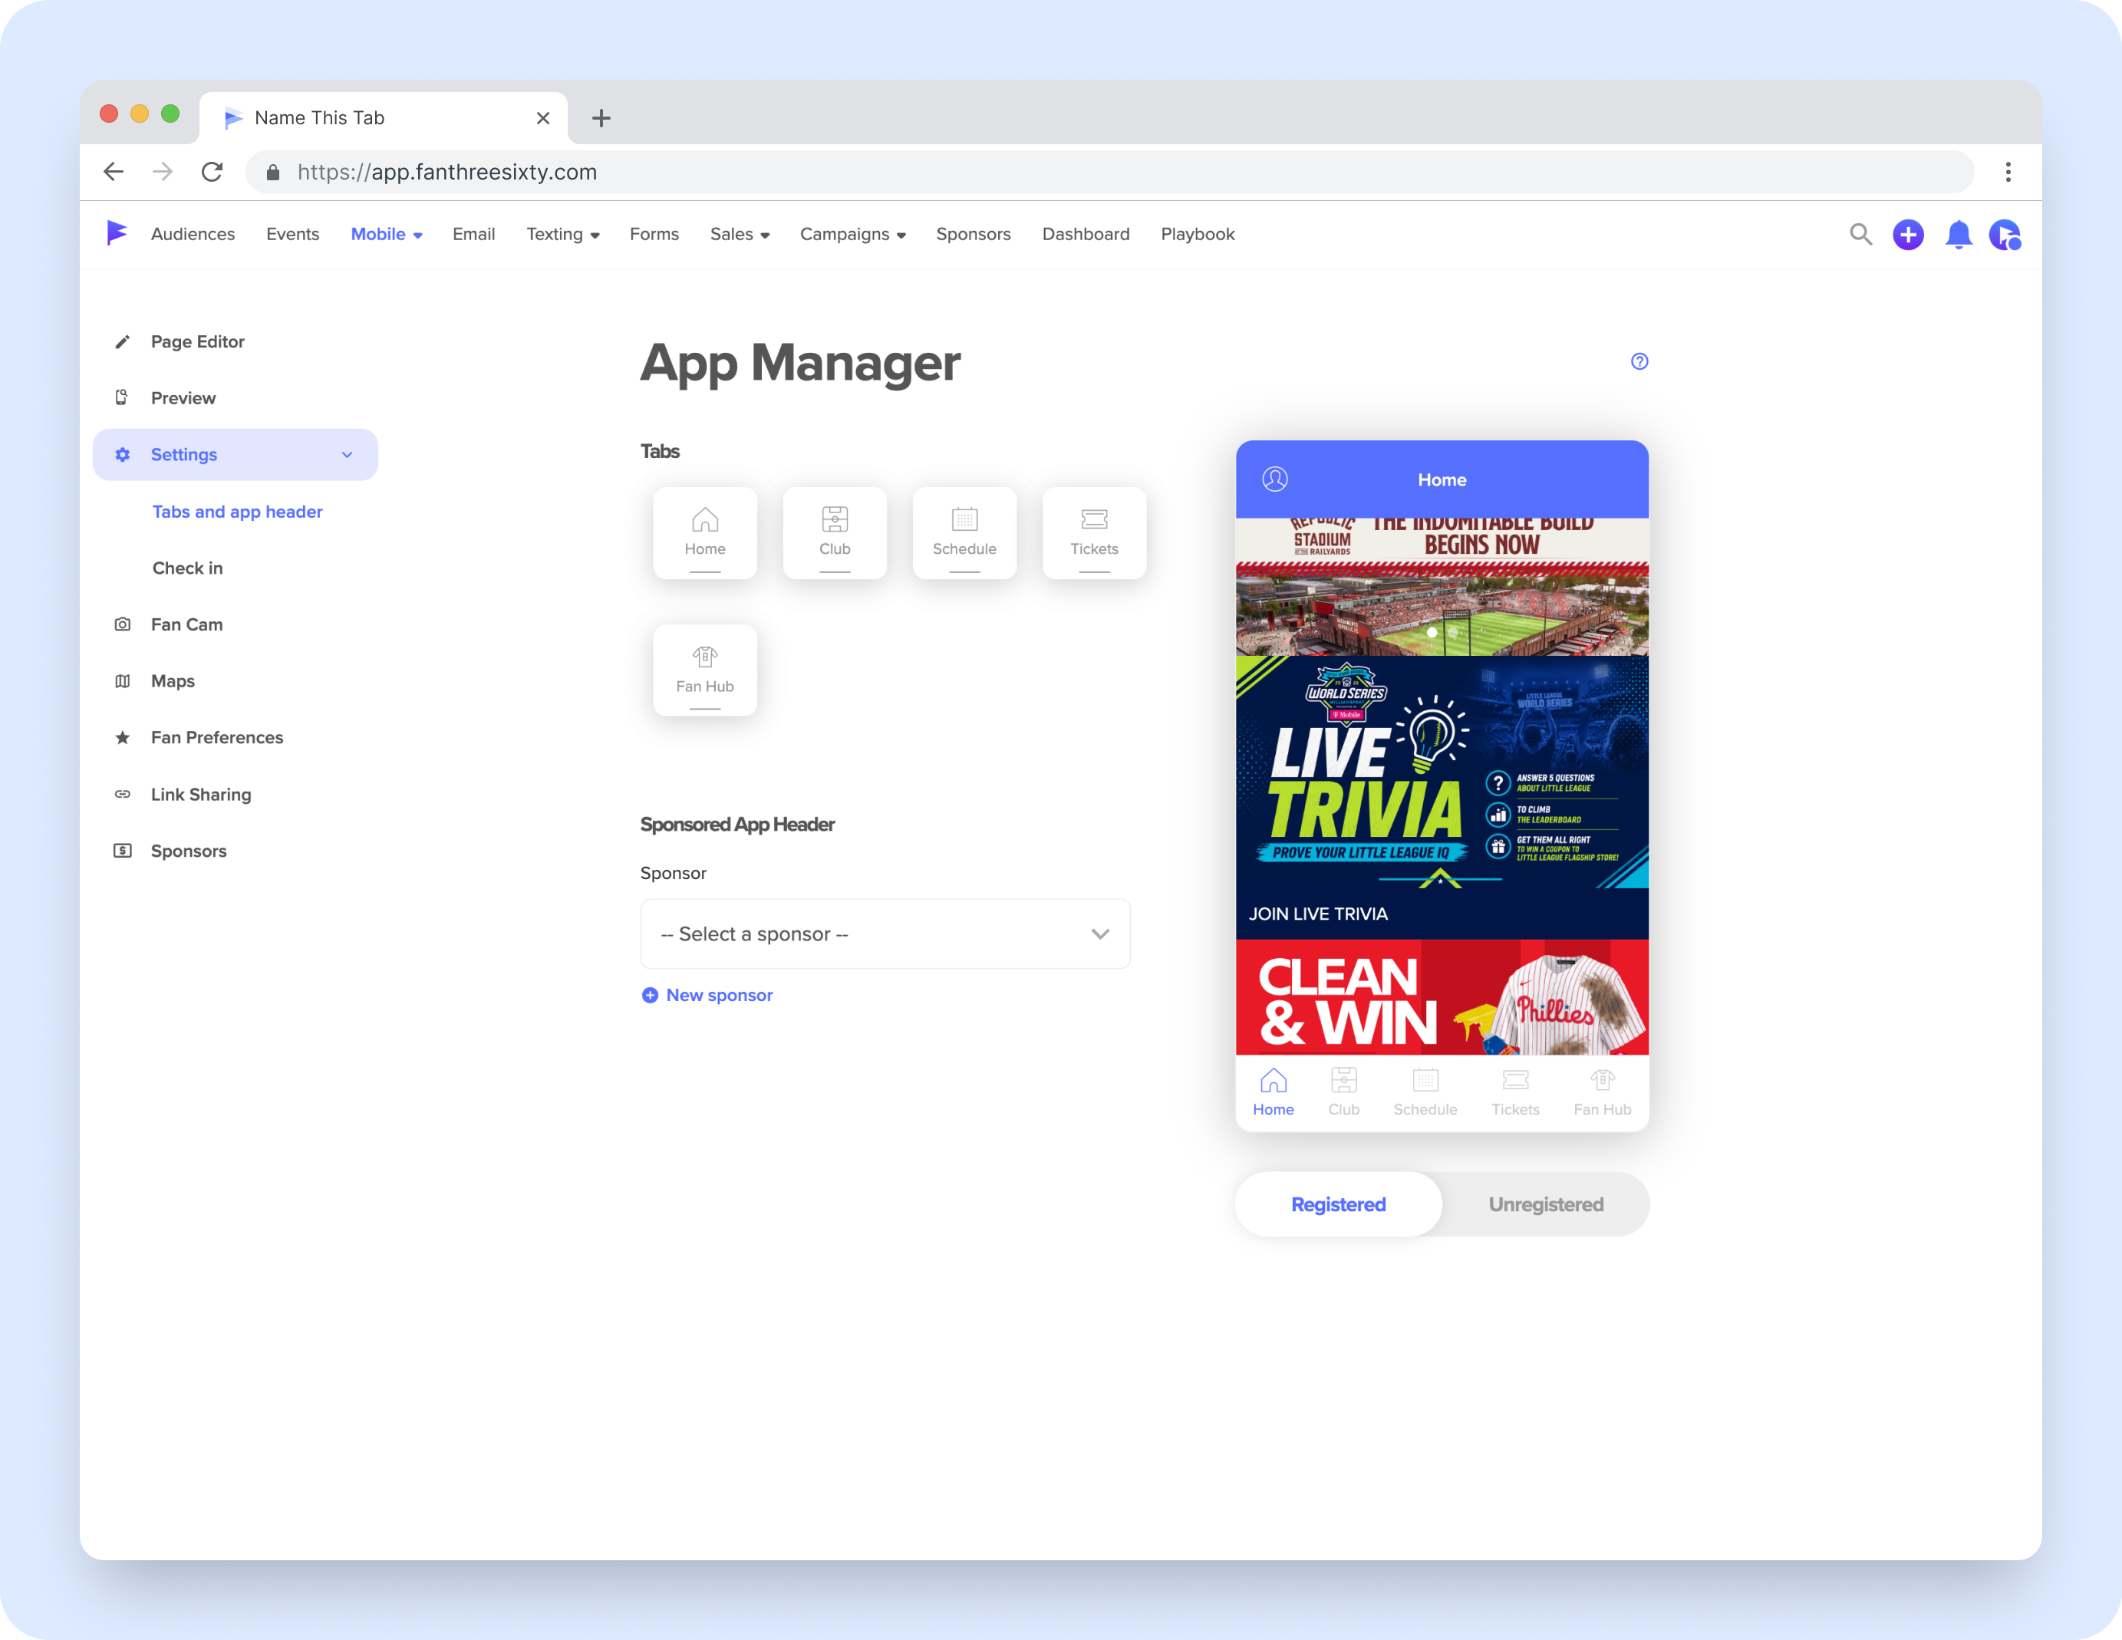The image size is (2122, 1640).
Task: Open the notifications bell
Action: [x=1958, y=234]
